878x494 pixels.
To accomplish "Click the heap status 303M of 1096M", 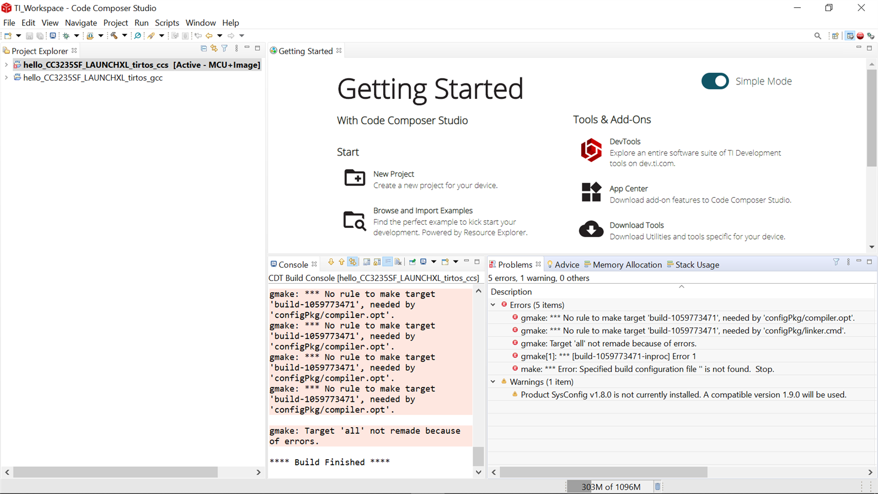I will 611,487.
